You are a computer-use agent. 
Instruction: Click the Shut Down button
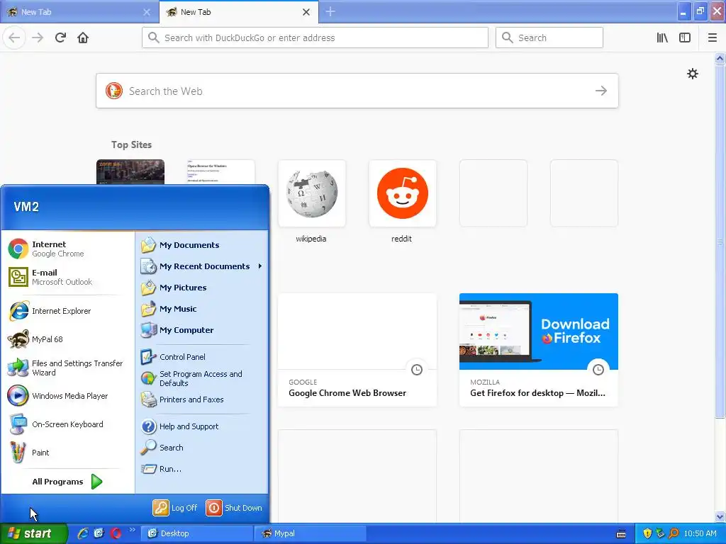(234, 507)
